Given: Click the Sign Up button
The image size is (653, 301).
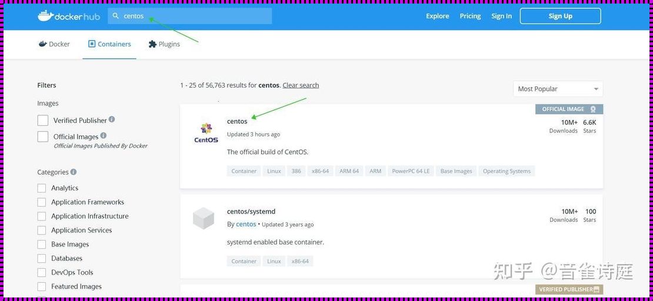Looking at the screenshot, I should [x=560, y=16].
